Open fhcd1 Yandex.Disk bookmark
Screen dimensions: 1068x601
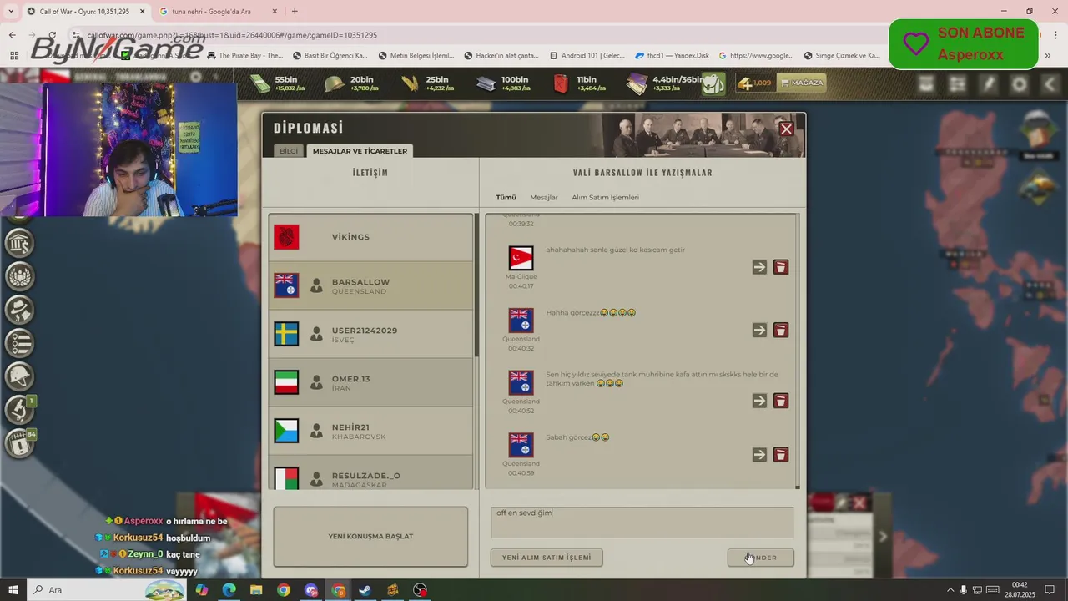[672, 56]
